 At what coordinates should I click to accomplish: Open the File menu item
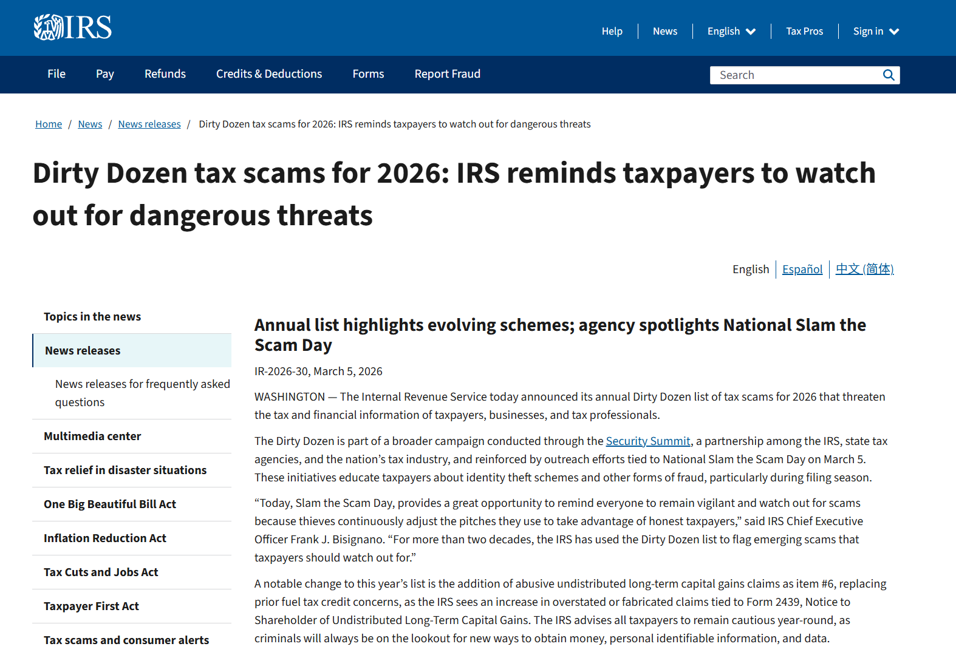click(56, 74)
